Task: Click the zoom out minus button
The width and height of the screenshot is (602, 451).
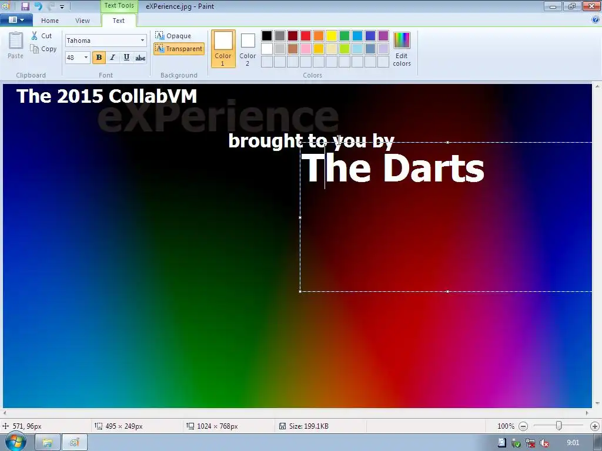Action: tap(523, 426)
